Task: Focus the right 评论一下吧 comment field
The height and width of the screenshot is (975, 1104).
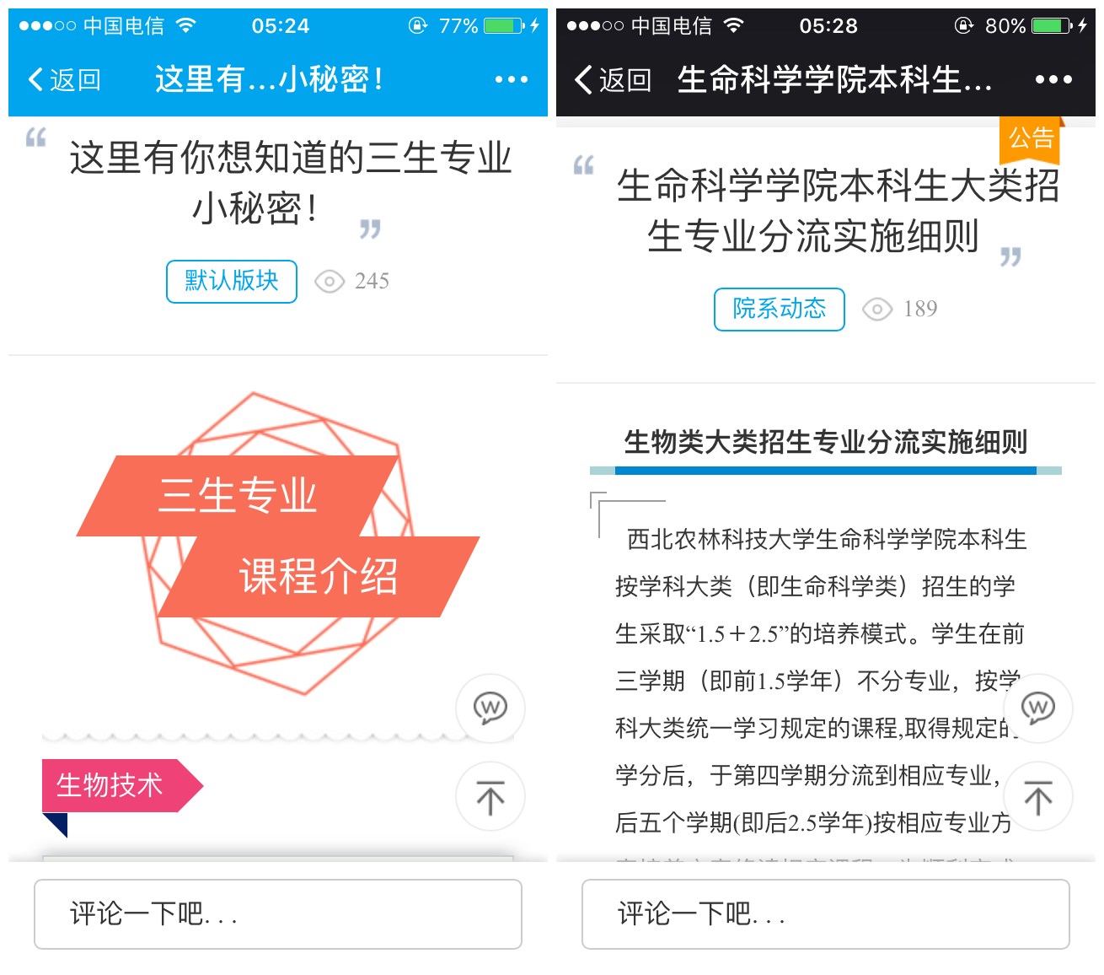Action: [826, 914]
